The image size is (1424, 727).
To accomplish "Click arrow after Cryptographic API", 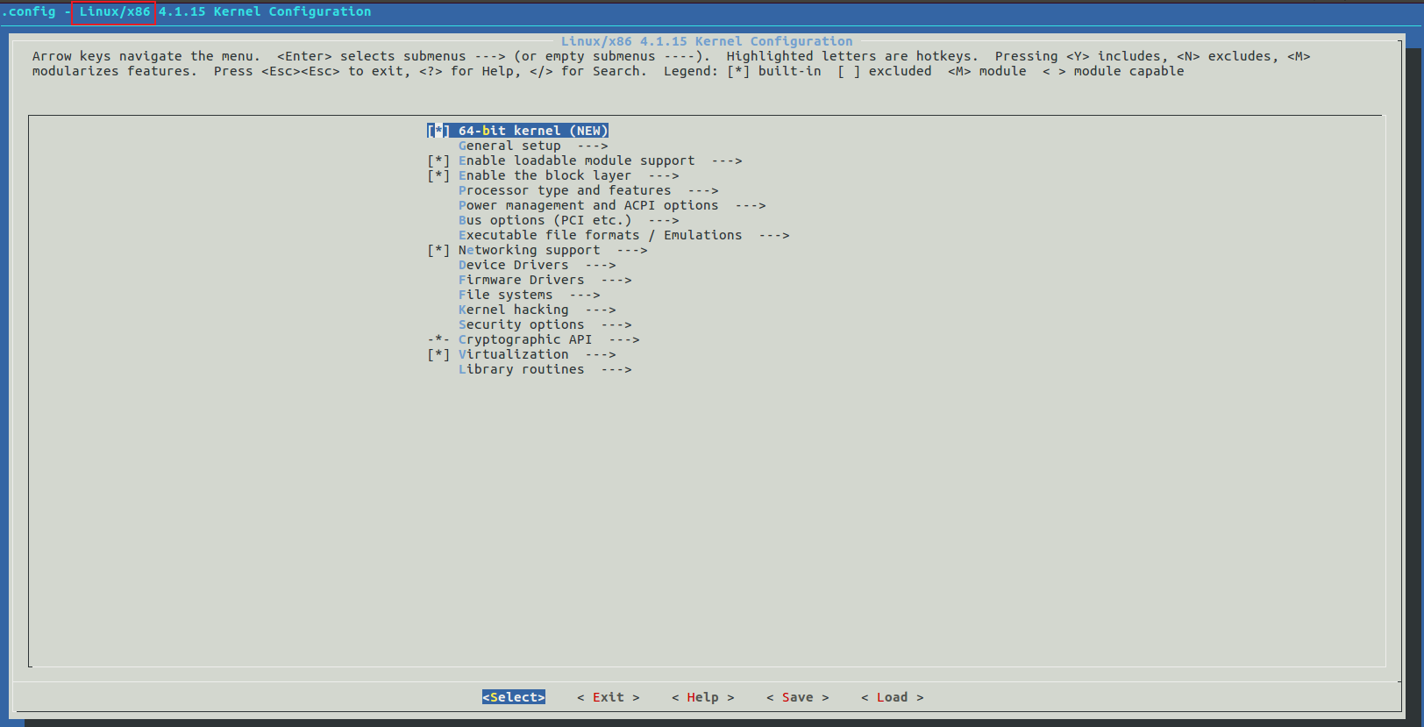I will 624,339.
